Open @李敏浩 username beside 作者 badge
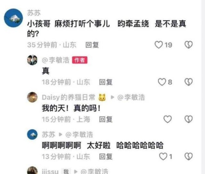Screen dimensions: 205x174 click(x=56, y=60)
